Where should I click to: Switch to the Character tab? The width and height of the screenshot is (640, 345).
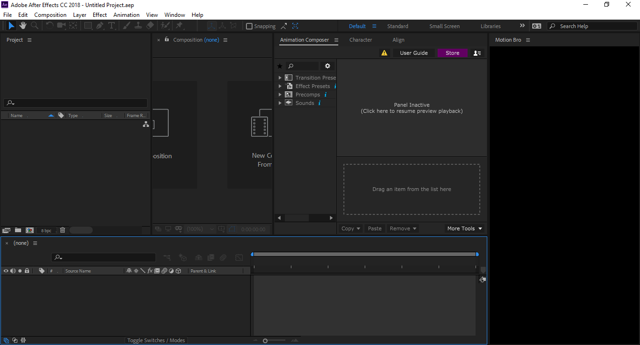pos(361,40)
